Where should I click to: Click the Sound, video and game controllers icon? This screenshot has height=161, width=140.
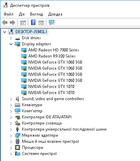(x=17, y=99)
